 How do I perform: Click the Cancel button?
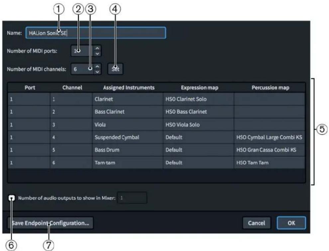(x=257, y=223)
